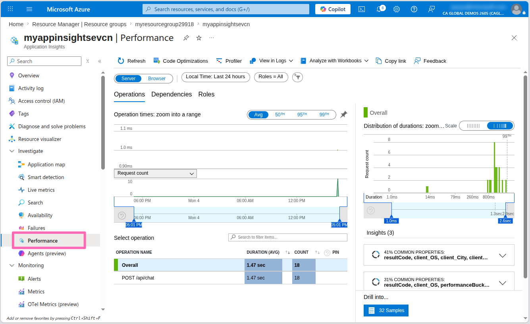Viewport: 530px width, 324px height.
Task: Select the 50th percentile option
Action: (280, 115)
